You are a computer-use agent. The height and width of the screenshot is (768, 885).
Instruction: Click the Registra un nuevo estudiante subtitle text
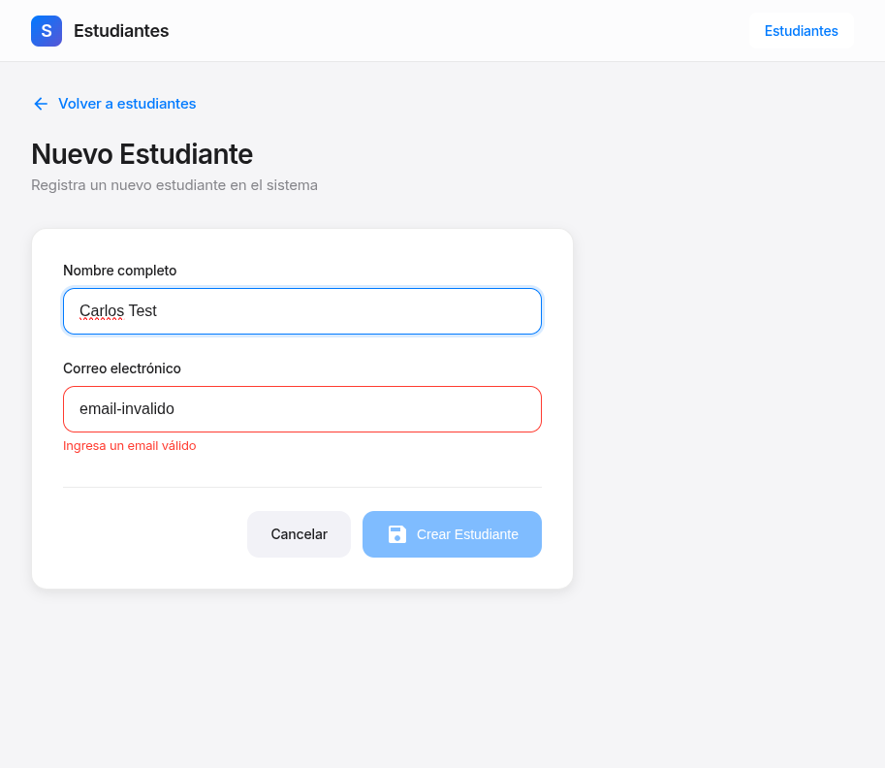[174, 184]
